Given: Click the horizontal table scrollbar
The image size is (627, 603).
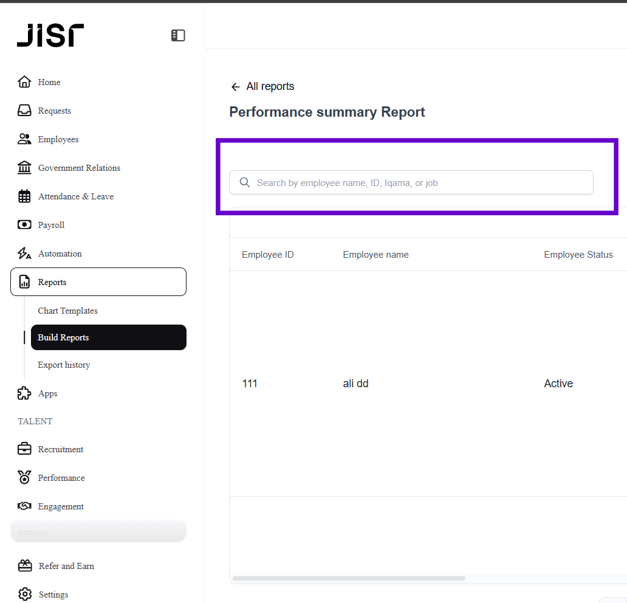Looking at the screenshot, I should click(x=348, y=578).
